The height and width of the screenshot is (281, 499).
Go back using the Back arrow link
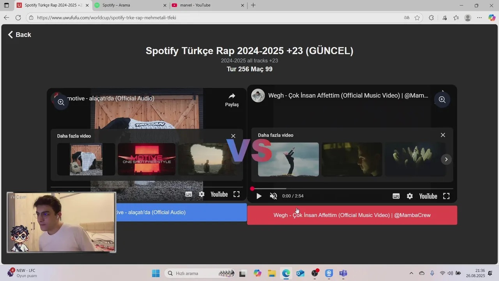(19, 35)
